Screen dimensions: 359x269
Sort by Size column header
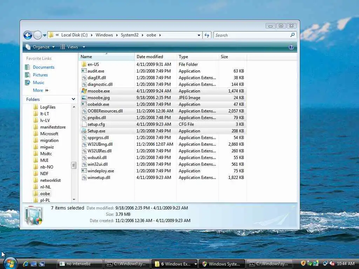click(x=232, y=57)
